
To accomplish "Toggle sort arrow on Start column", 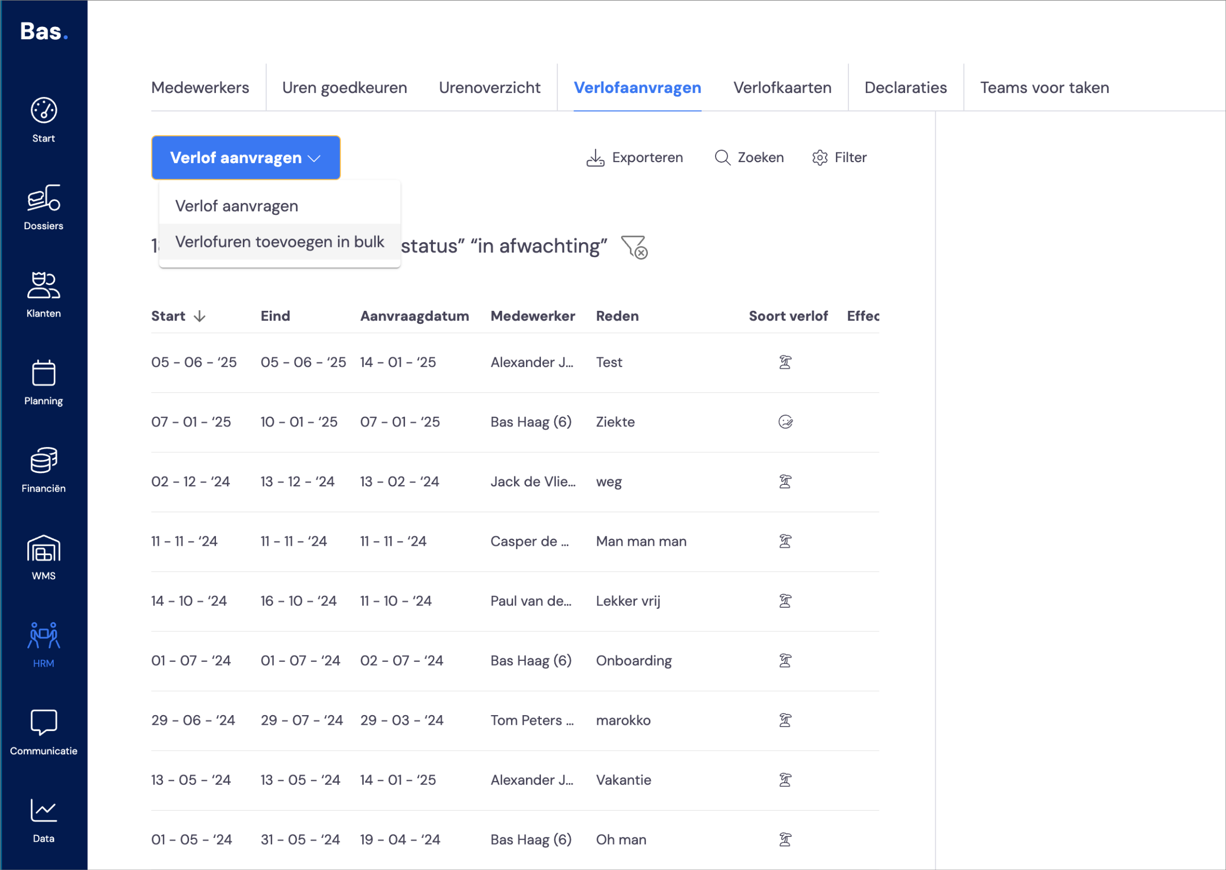I will (x=199, y=316).
